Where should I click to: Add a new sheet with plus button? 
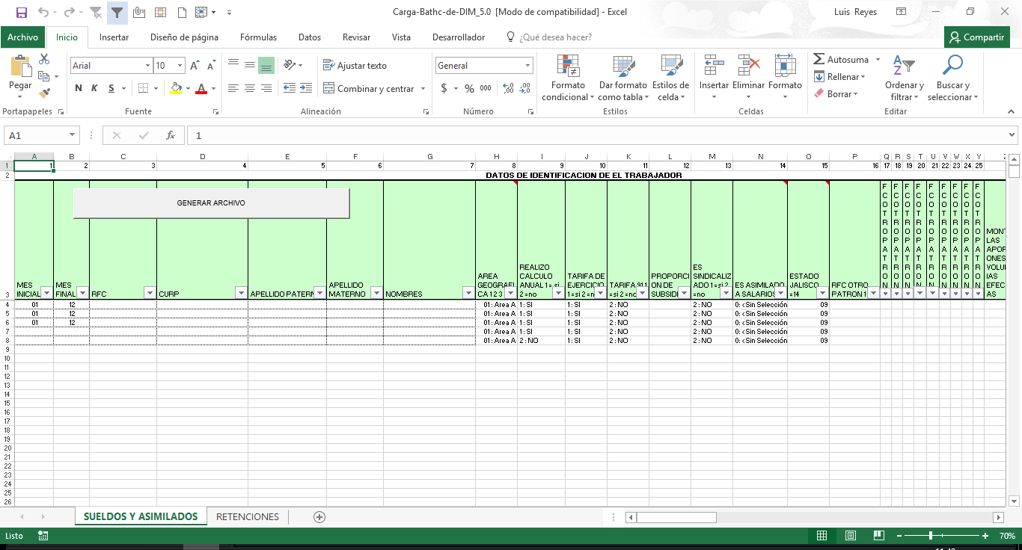point(319,516)
